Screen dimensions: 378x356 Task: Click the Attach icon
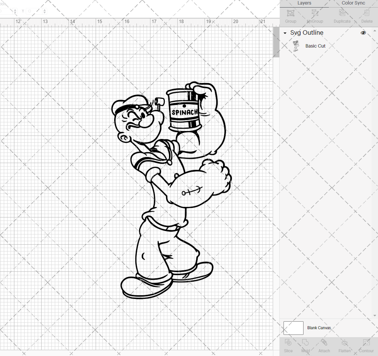(324, 345)
